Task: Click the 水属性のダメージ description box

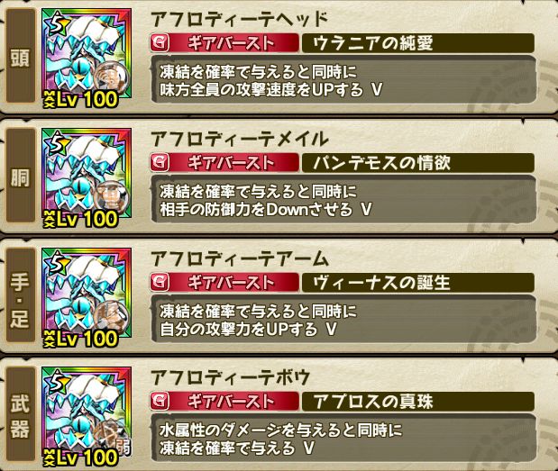Action: tap(343, 438)
